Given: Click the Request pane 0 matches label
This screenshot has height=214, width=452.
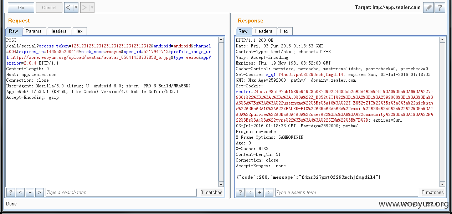Looking at the screenshot, I should click(x=211, y=192).
